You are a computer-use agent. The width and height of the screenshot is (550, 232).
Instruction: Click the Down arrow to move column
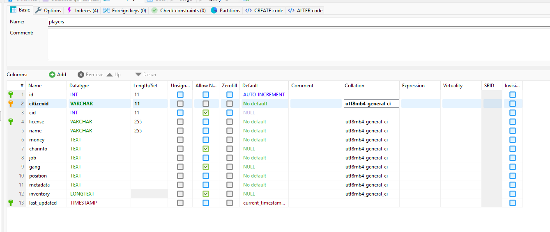point(138,75)
